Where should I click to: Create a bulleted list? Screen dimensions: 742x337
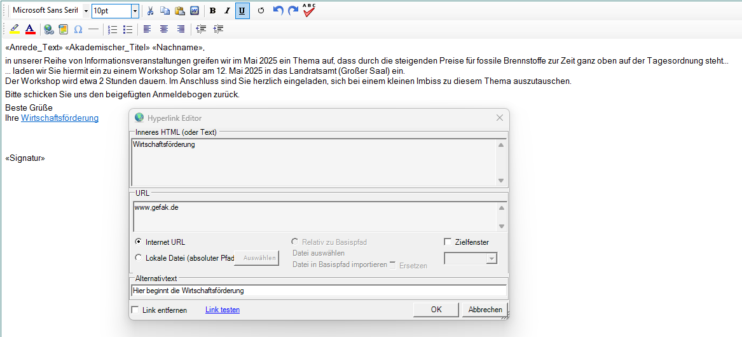click(x=127, y=29)
